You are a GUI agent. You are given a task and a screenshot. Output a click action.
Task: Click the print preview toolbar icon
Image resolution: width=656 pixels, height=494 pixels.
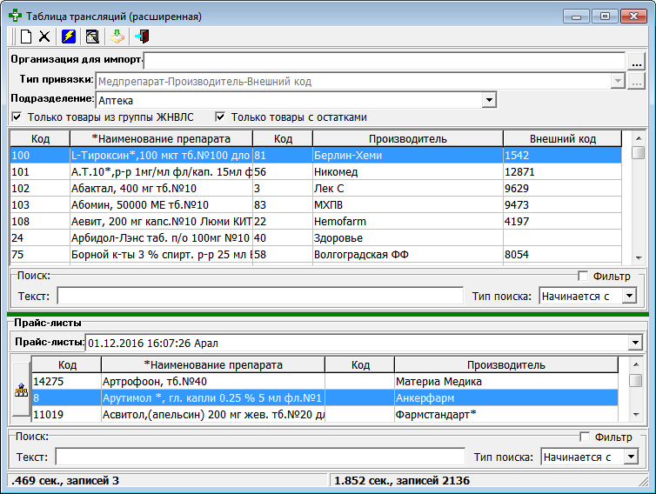click(91, 37)
